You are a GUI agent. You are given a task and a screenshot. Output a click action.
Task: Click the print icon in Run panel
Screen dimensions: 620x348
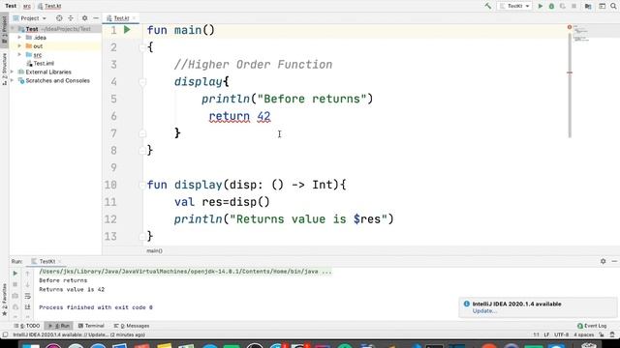coord(15,307)
